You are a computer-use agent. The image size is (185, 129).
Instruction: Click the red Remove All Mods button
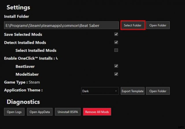click(97, 112)
